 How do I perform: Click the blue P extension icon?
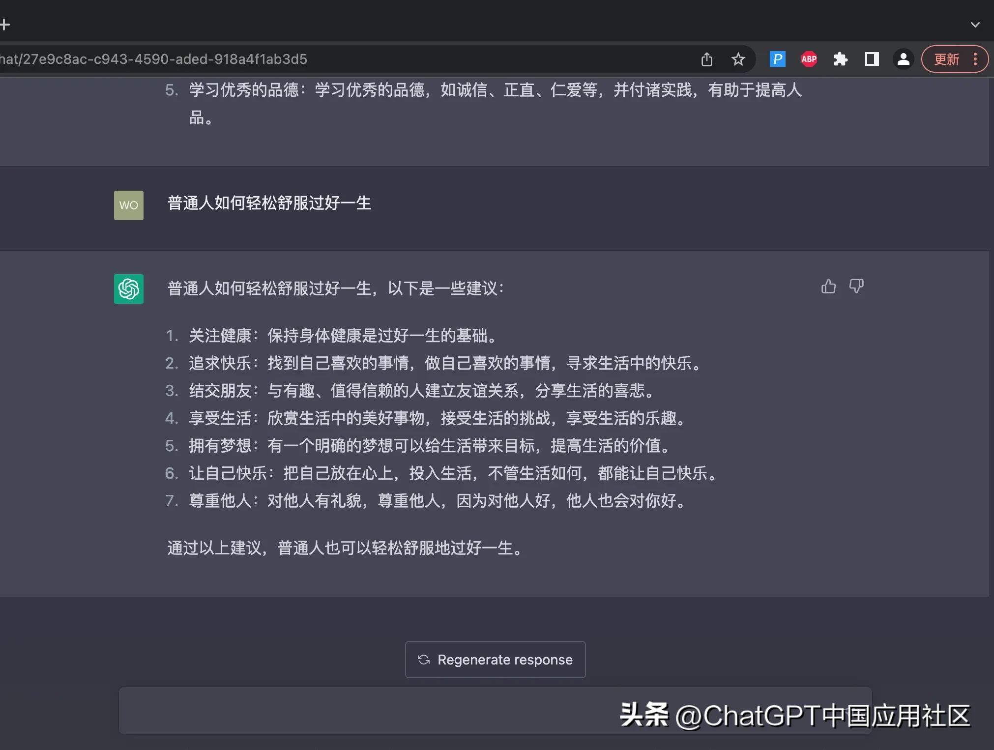pos(777,59)
